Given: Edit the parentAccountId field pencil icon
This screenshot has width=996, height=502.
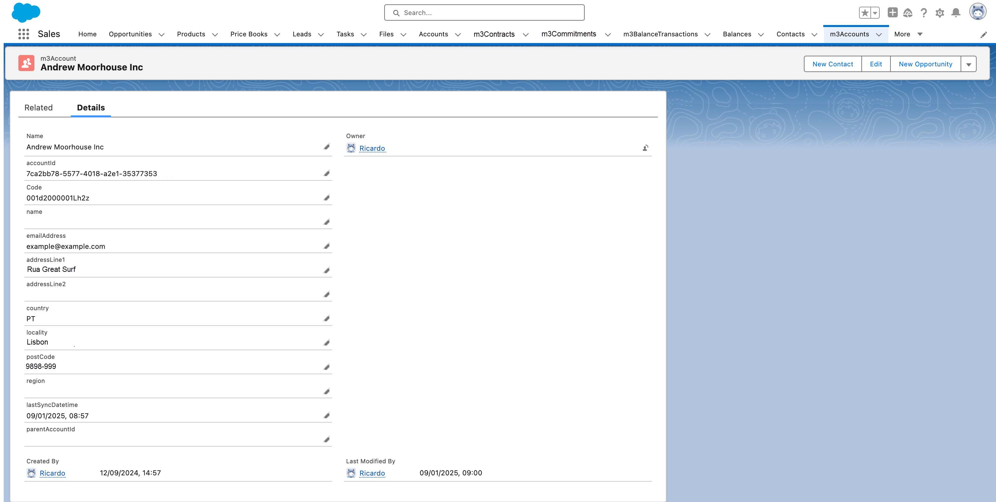Looking at the screenshot, I should pyautogui.click(x=327, y=439).
